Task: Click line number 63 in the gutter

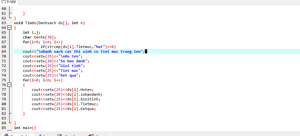Action: (4, 23)
